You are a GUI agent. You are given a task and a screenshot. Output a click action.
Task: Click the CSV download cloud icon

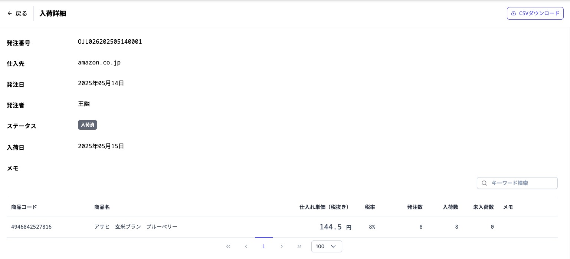click(x=514, y=13)
